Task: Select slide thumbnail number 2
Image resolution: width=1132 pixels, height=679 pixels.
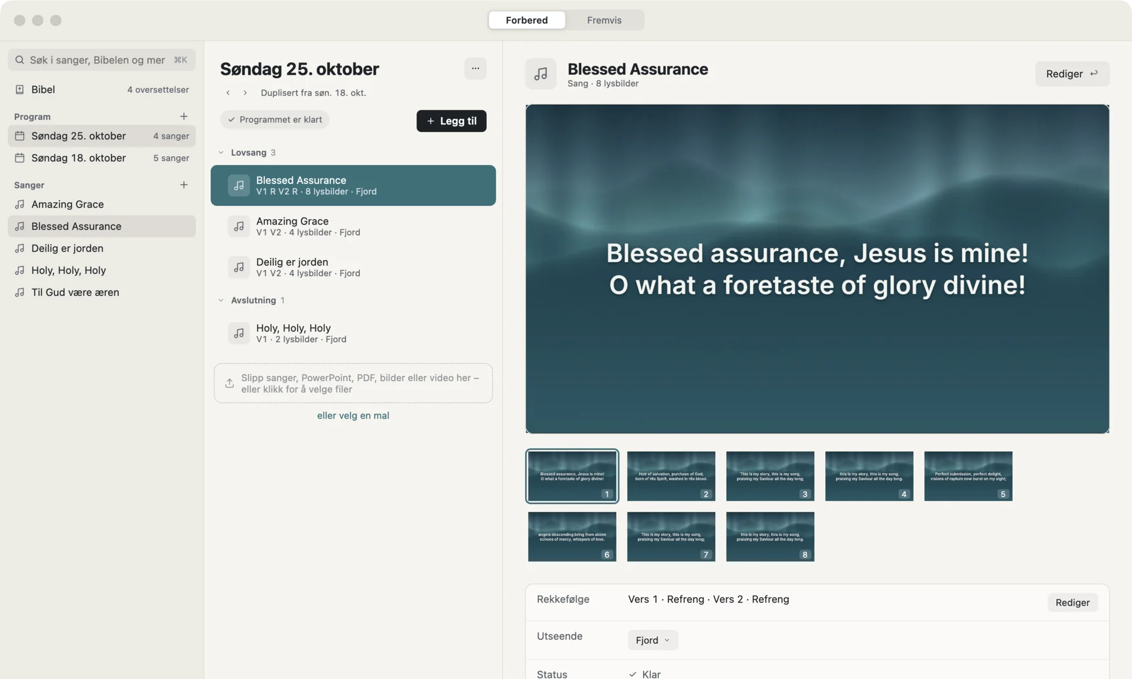Action: point(671,476)
